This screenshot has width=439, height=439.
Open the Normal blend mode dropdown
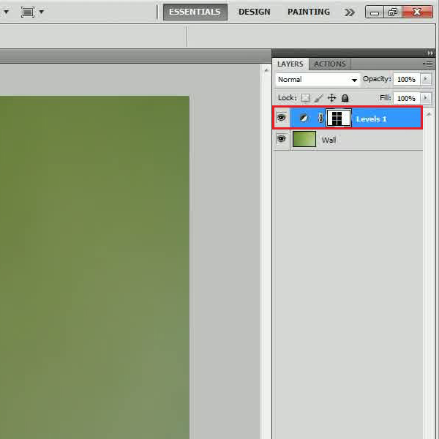click(x=318, y=80)
